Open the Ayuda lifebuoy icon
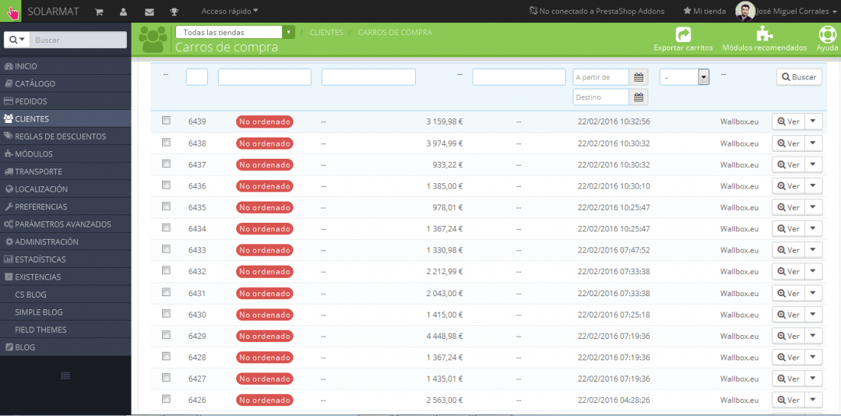 coord(827,34)
